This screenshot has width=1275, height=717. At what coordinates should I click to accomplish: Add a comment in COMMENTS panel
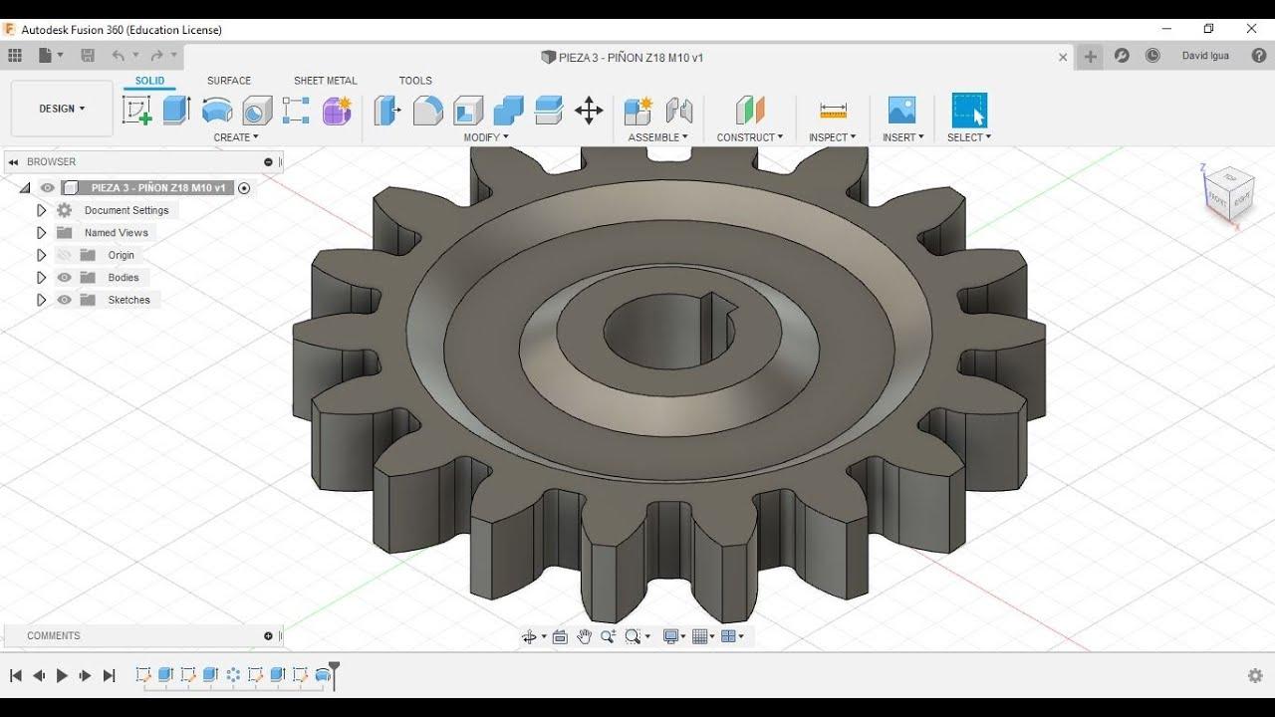(x=268, y=636)
